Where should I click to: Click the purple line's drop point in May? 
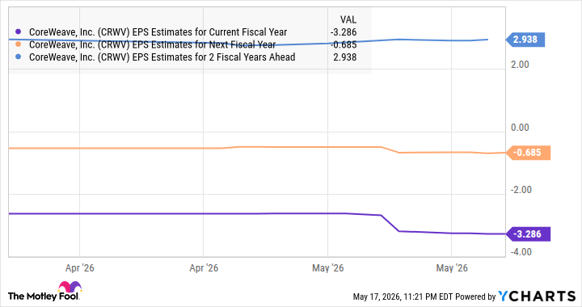390,223
